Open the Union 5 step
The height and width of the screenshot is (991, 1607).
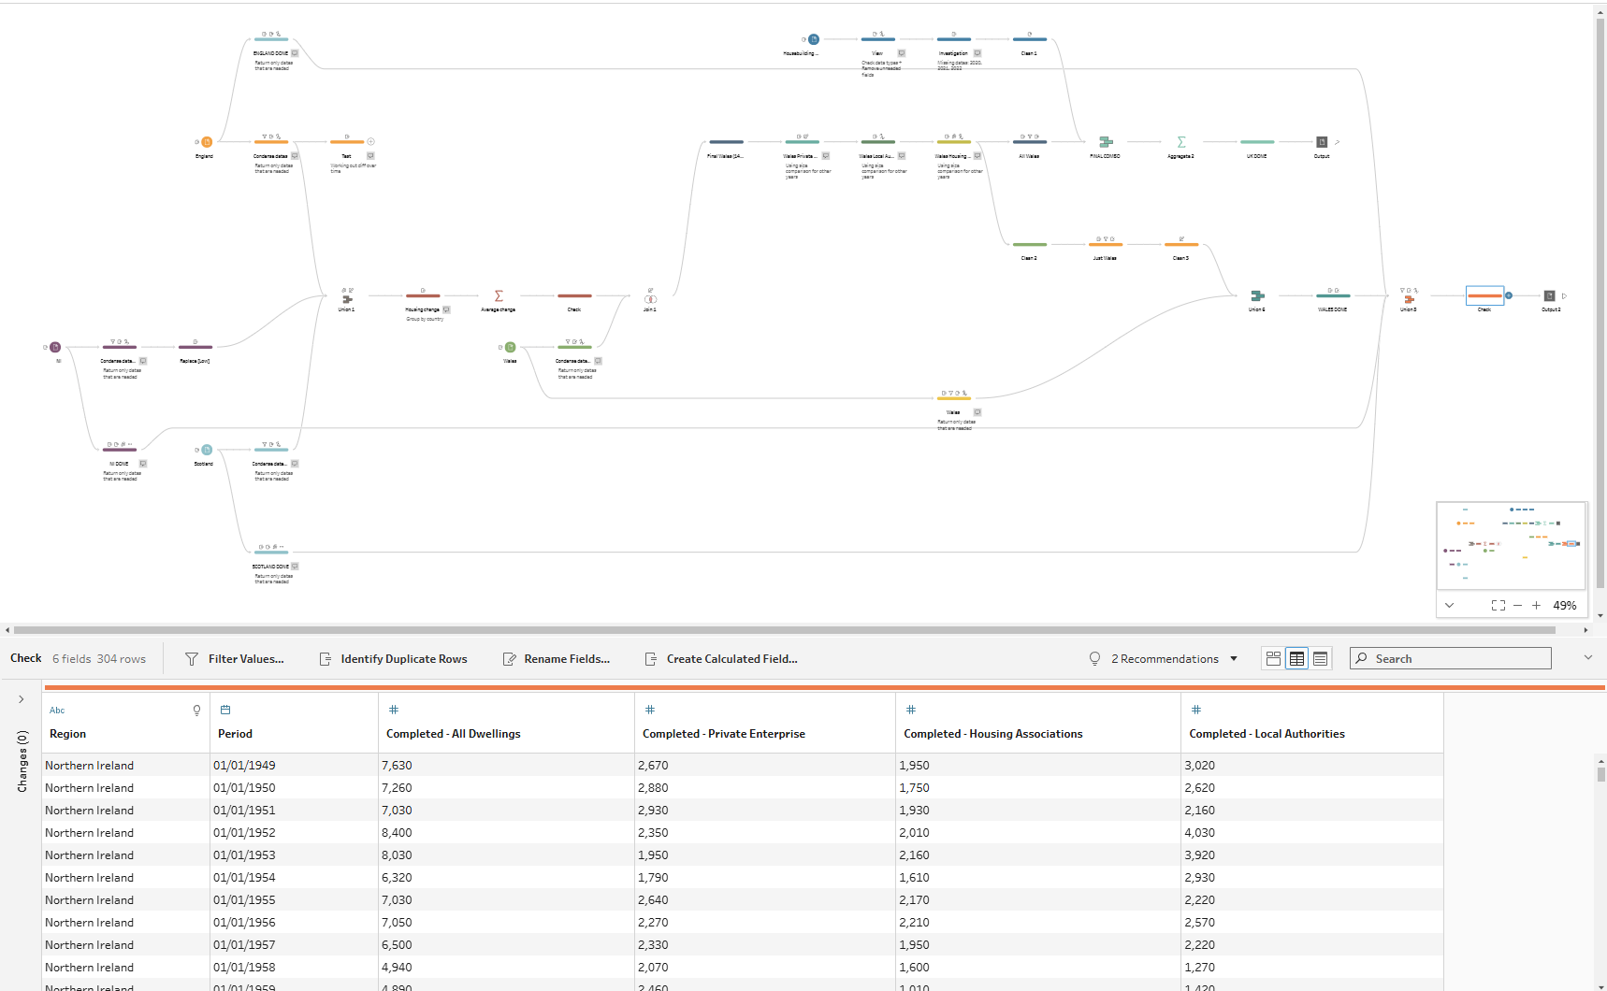(1409, 299)
